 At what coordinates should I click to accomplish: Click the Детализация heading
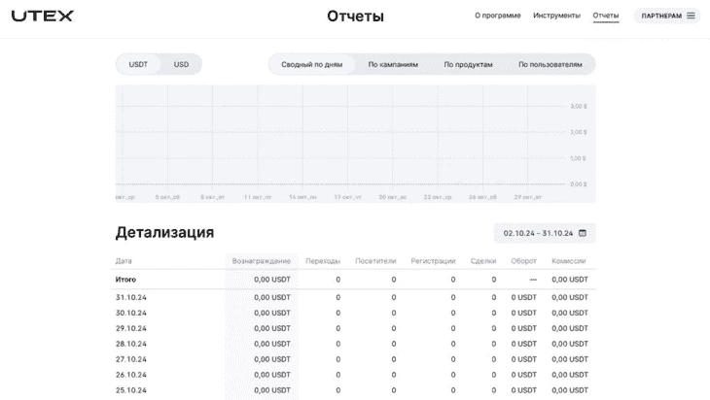click(x=164, y=232)
